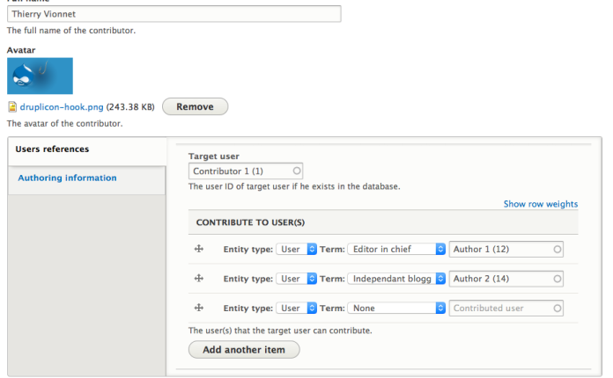This screenshot has width=613, height=378.
Task: Click the file size text (243.38 KB)
Action: [x=130, y=107]
